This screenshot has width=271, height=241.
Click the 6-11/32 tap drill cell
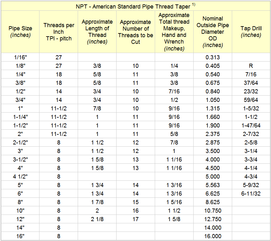coord(251,194)
